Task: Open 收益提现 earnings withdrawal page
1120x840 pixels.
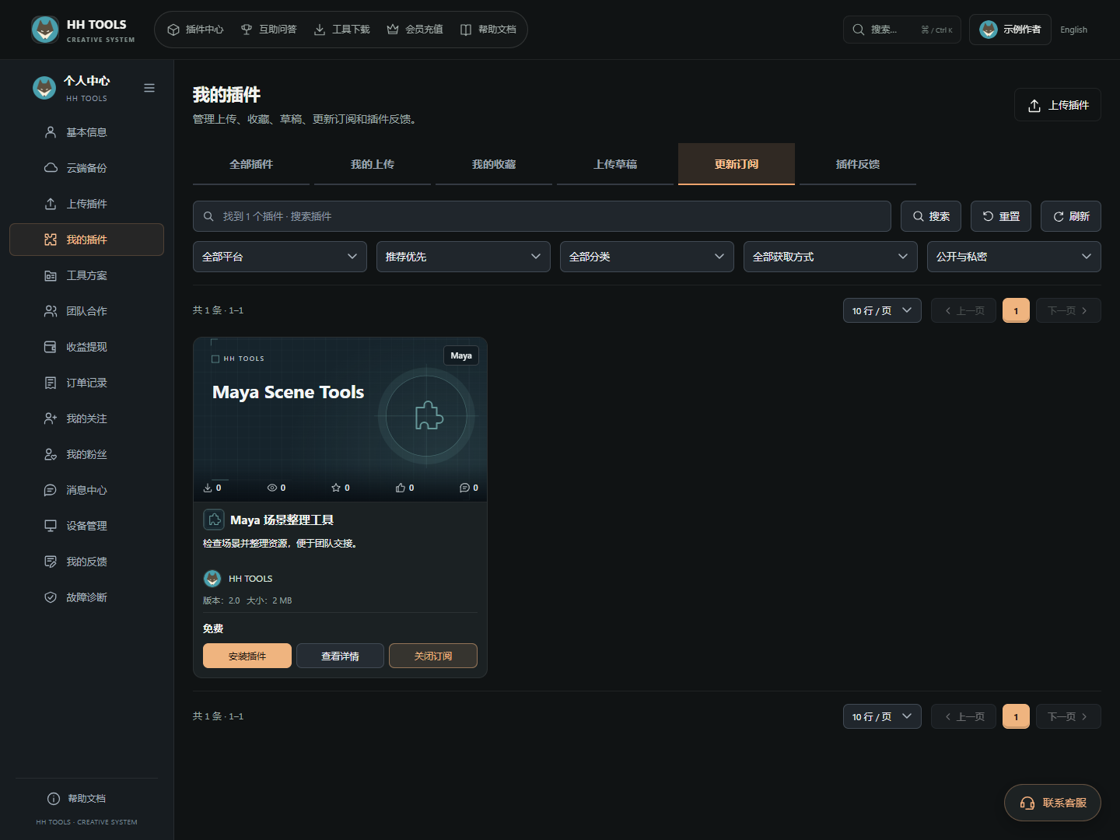Action: coord(86,347)
